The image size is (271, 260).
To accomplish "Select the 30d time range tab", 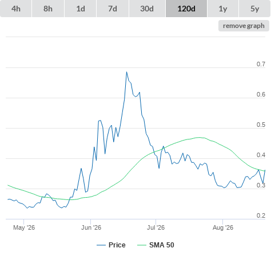I will click(x=147, y=9).
